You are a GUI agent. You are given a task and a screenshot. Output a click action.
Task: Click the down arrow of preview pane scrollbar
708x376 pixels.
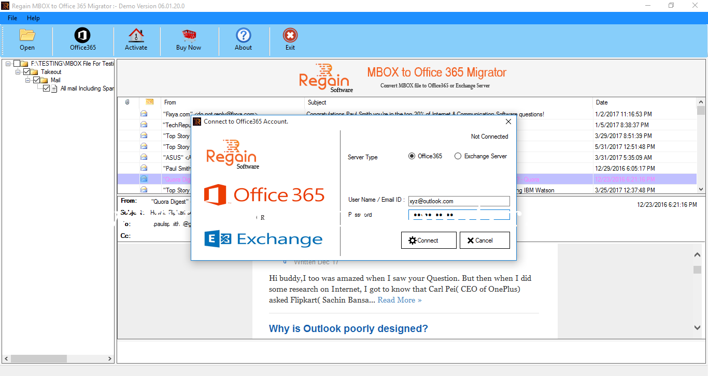(x=697, y=327)
